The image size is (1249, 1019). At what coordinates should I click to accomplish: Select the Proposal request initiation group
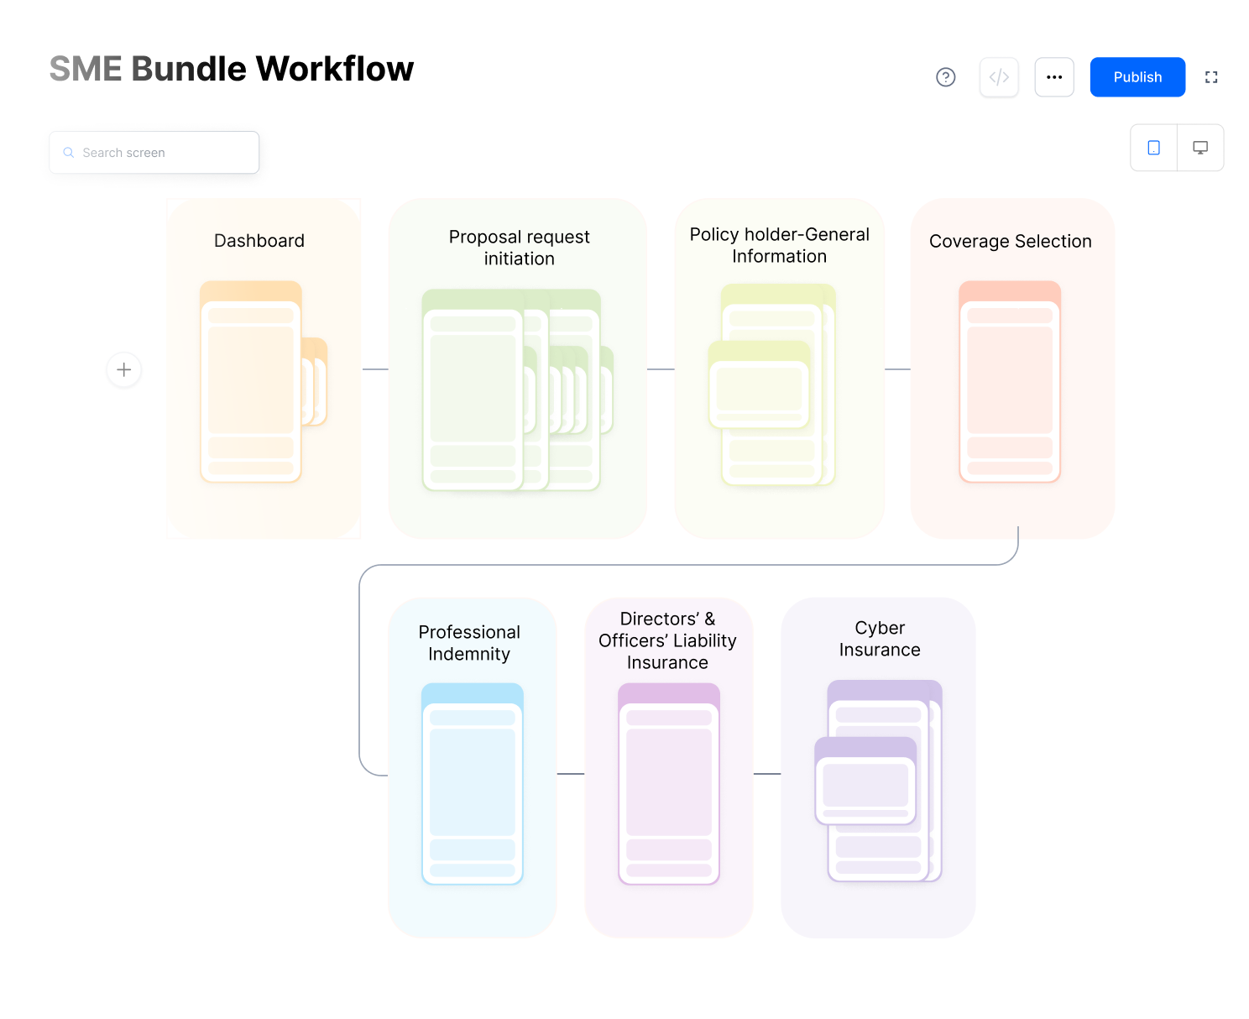[x=517, y=390]
